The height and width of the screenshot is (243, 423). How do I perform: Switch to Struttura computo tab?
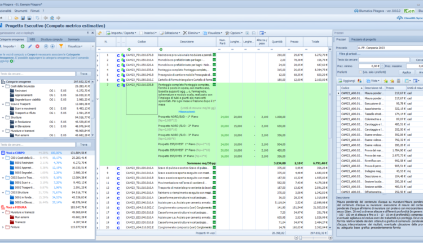[x=51, y=40]
